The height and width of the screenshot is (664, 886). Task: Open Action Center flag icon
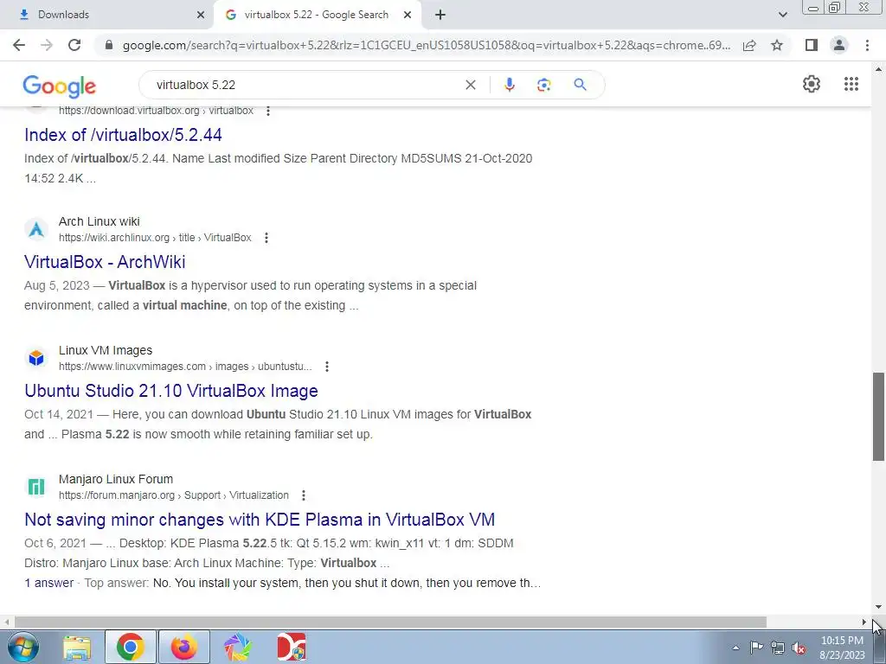(756, 648)
